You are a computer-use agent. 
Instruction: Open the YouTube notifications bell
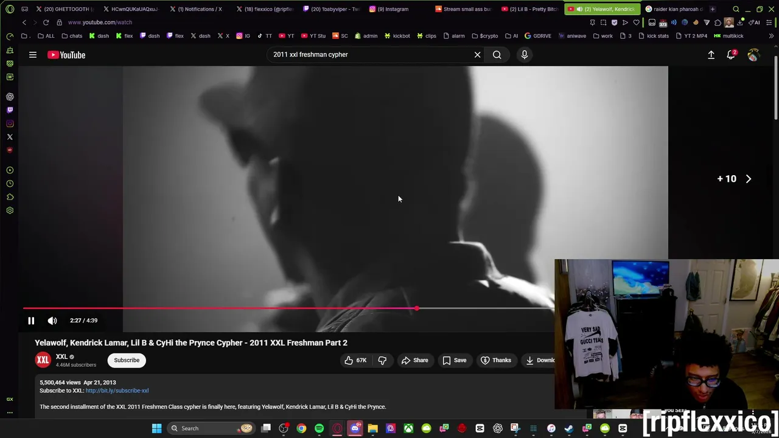coord(732,55)
